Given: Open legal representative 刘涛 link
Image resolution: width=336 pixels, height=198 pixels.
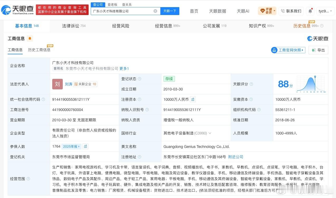Looking at the screenshot, I should [69, 84].
